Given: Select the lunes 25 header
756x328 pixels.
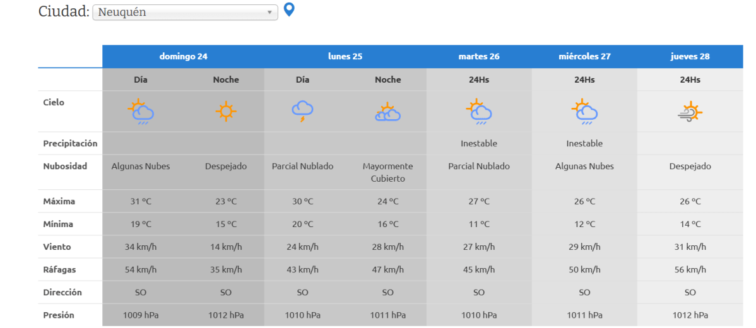Looking at the screenshot, I should coord(345,56).
